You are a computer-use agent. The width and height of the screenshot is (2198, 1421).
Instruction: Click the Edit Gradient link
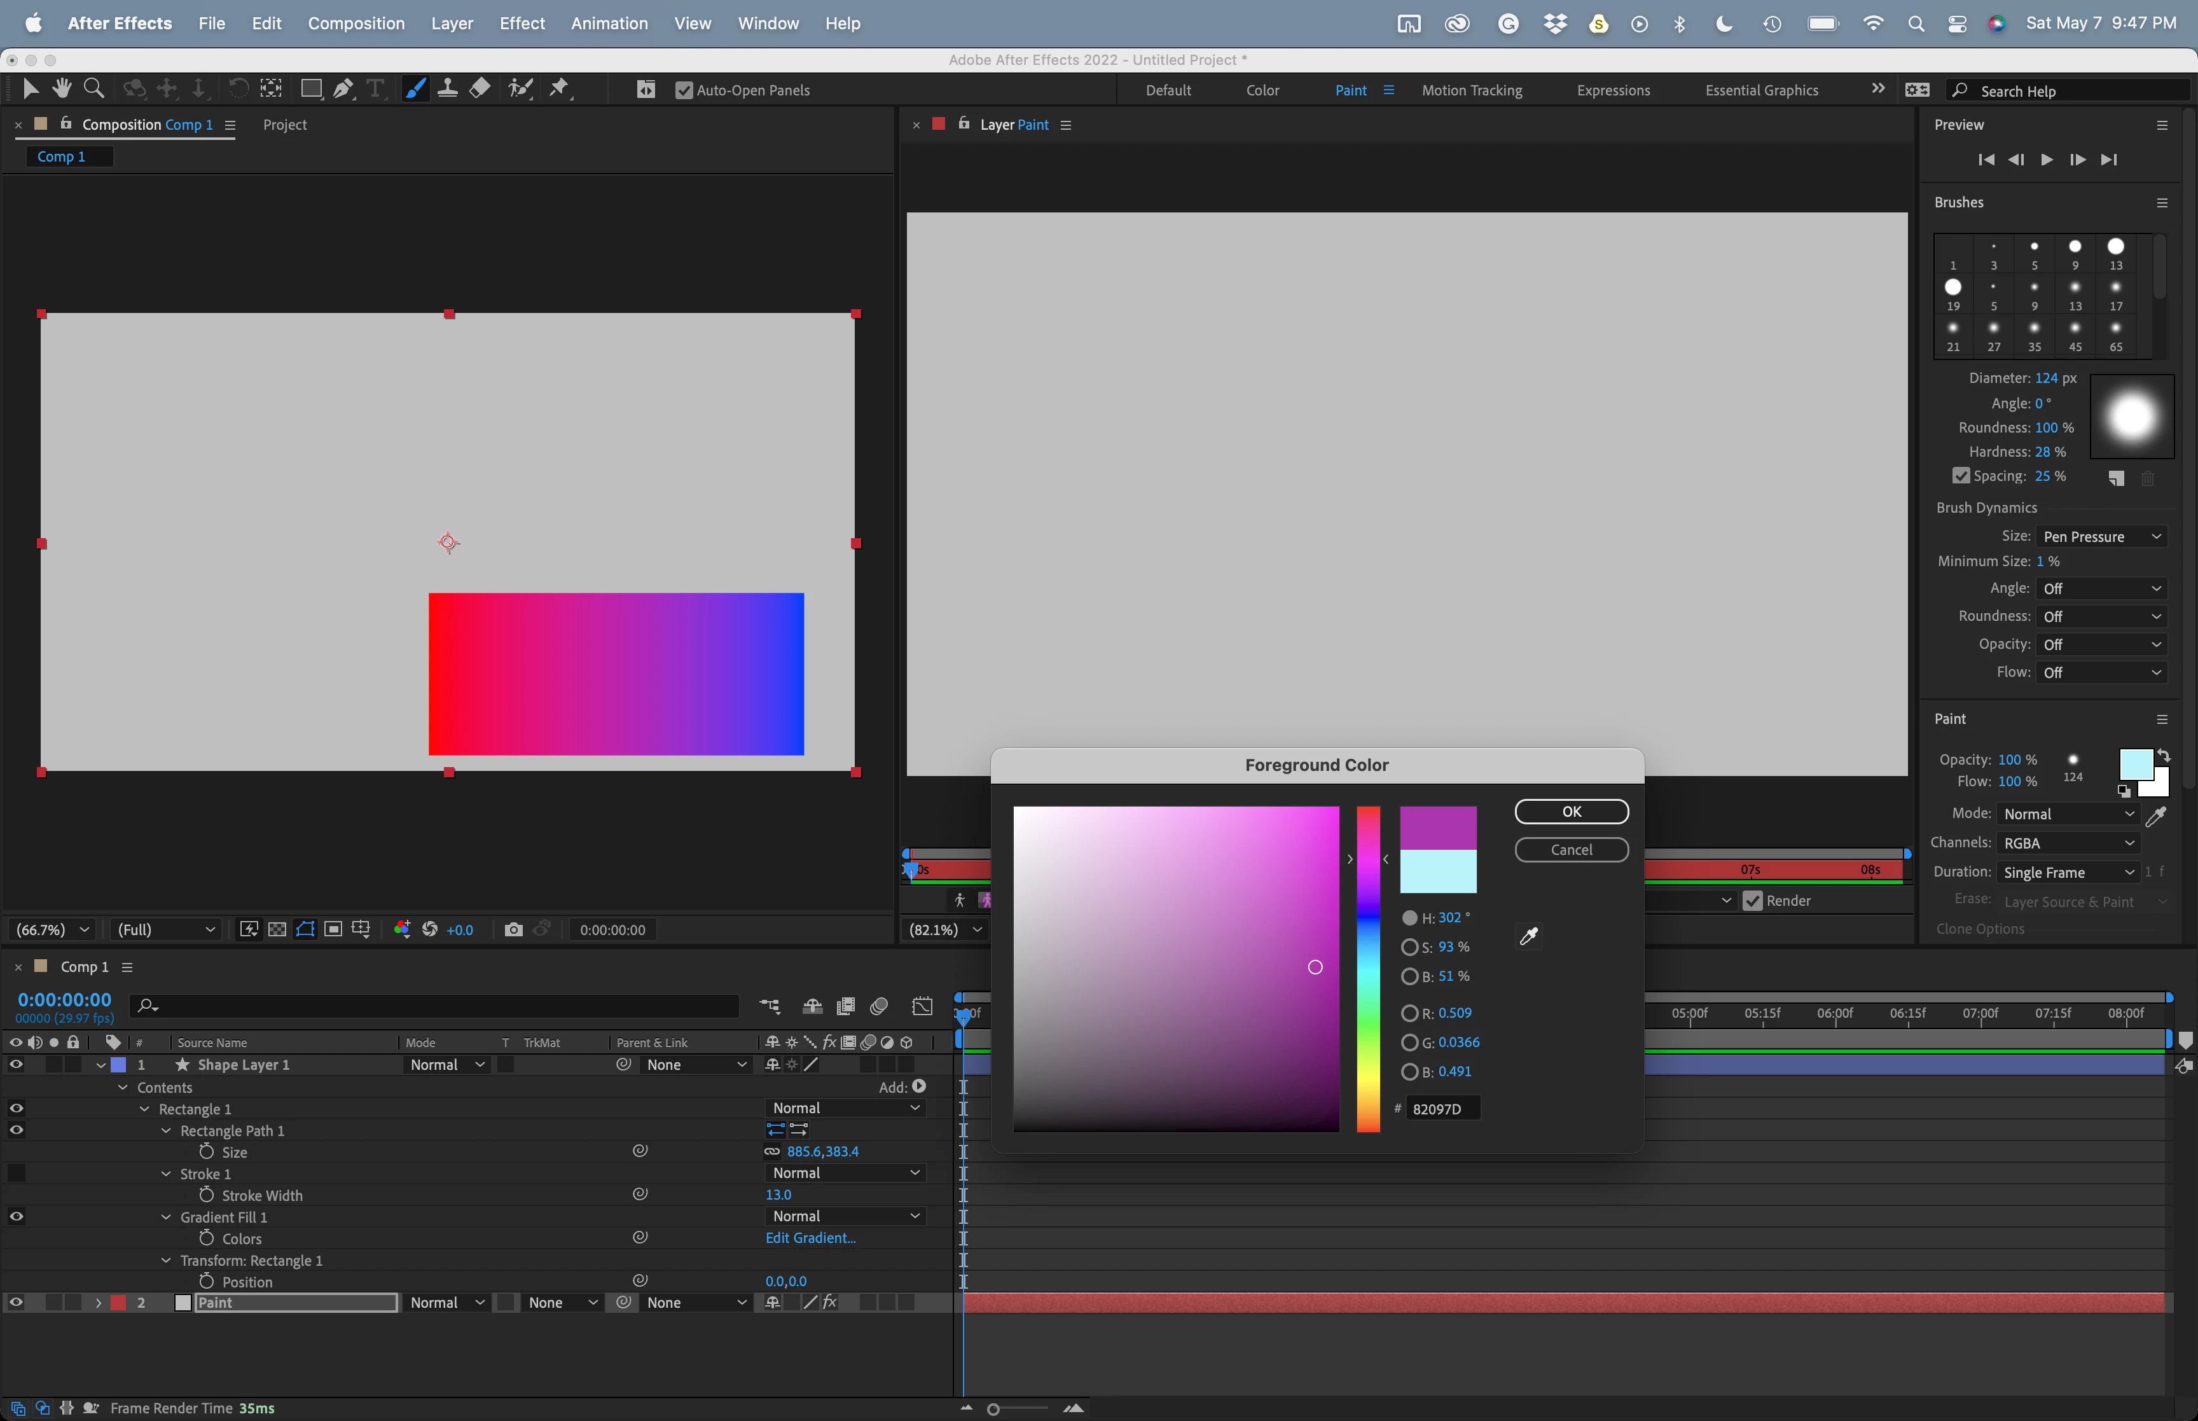click(x=810, y=1237)
